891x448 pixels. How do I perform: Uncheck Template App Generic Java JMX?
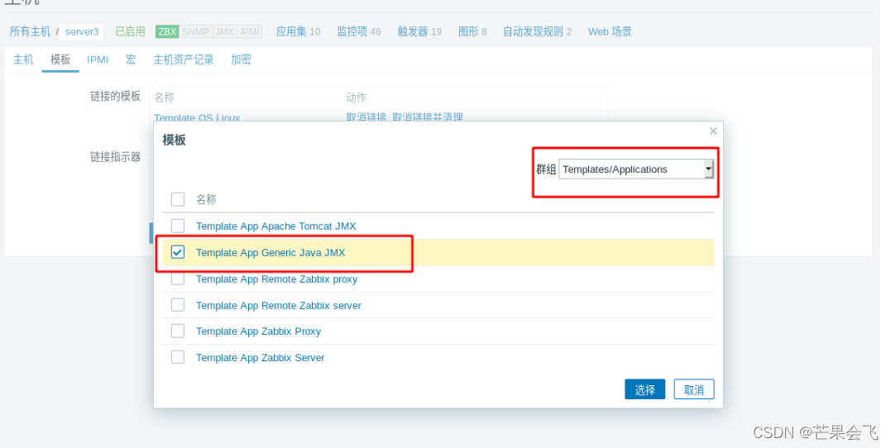[x=178, y=252]
